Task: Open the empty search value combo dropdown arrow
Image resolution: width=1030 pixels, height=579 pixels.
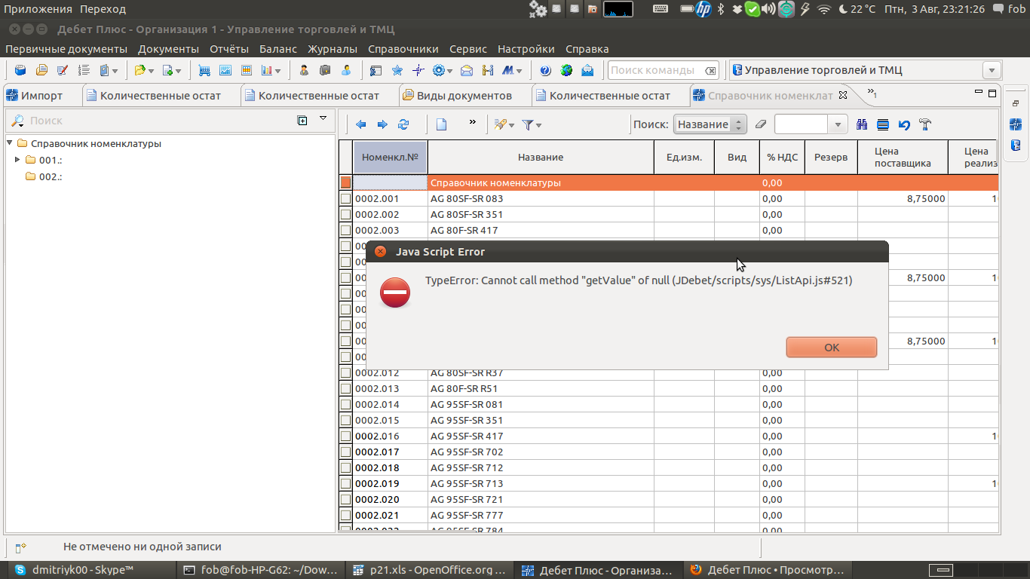Action: (x=837, y=124)
